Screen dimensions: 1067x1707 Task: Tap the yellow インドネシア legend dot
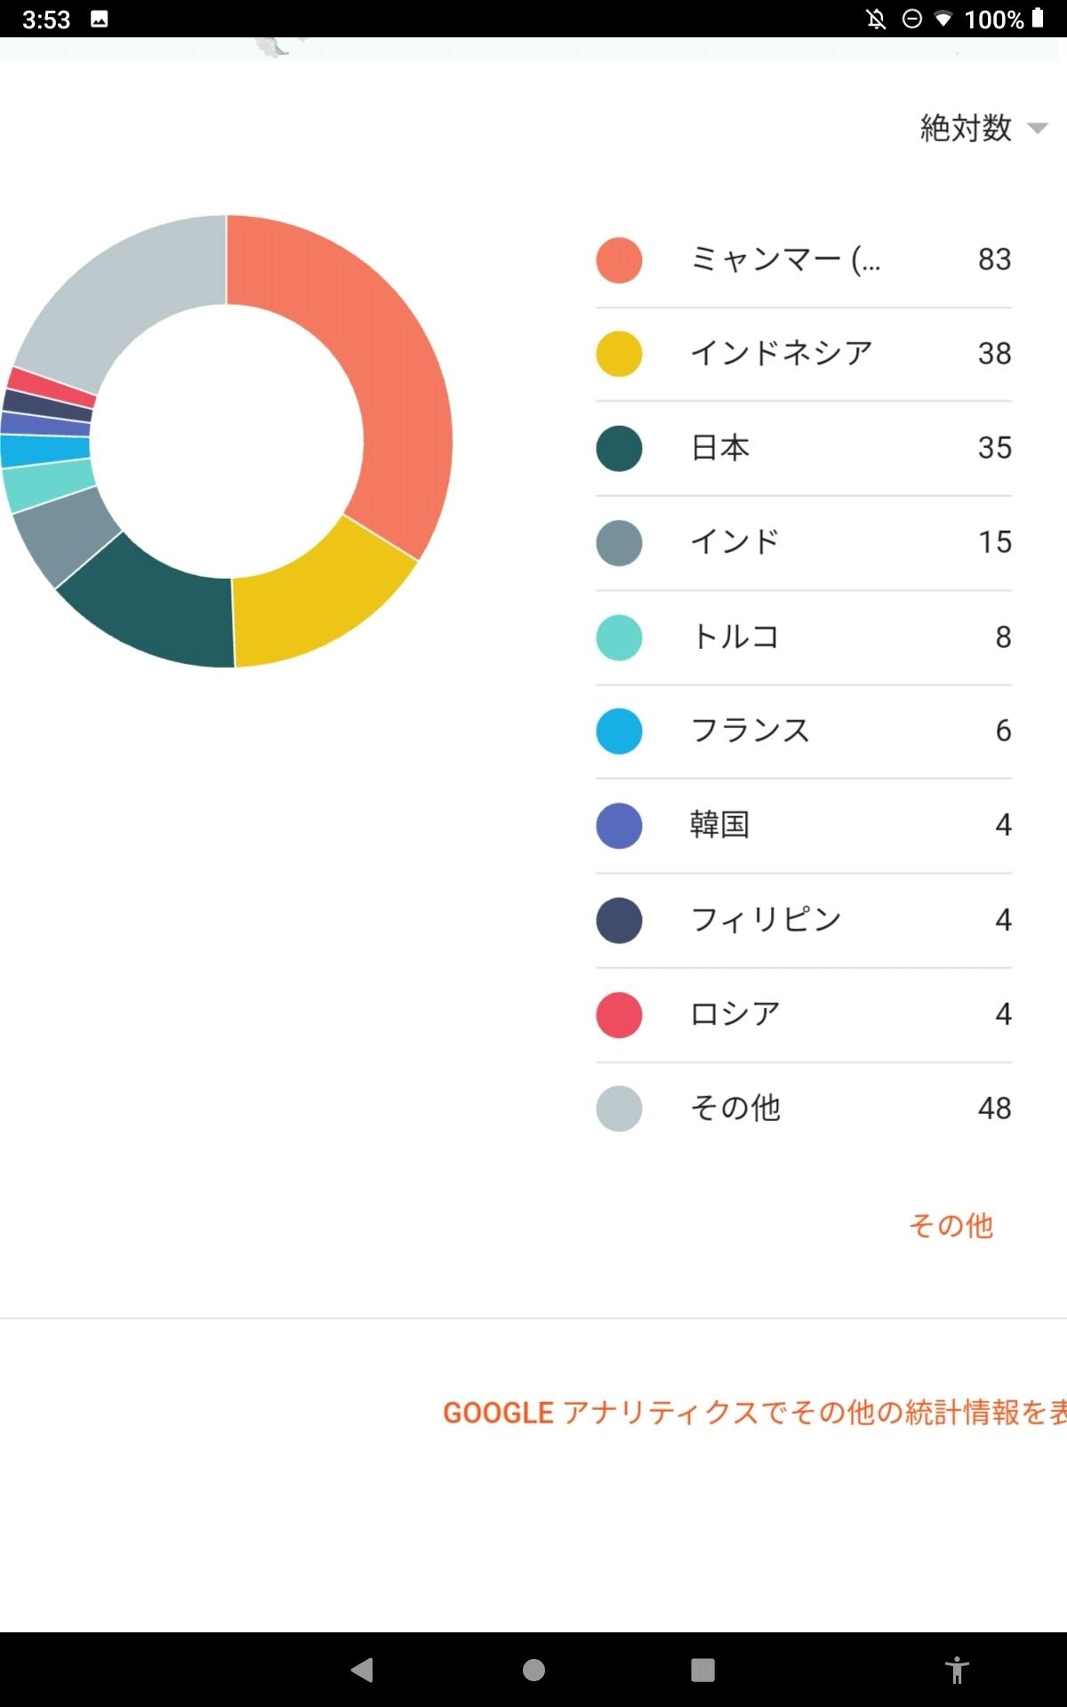coord(619,354)
